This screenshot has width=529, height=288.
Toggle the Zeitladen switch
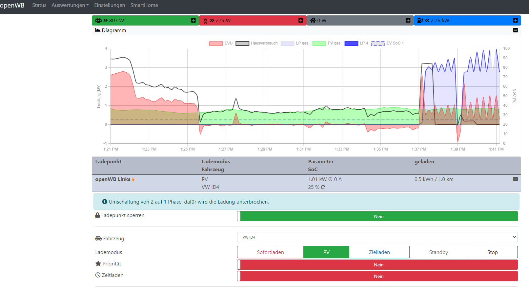tap(377, 276)
